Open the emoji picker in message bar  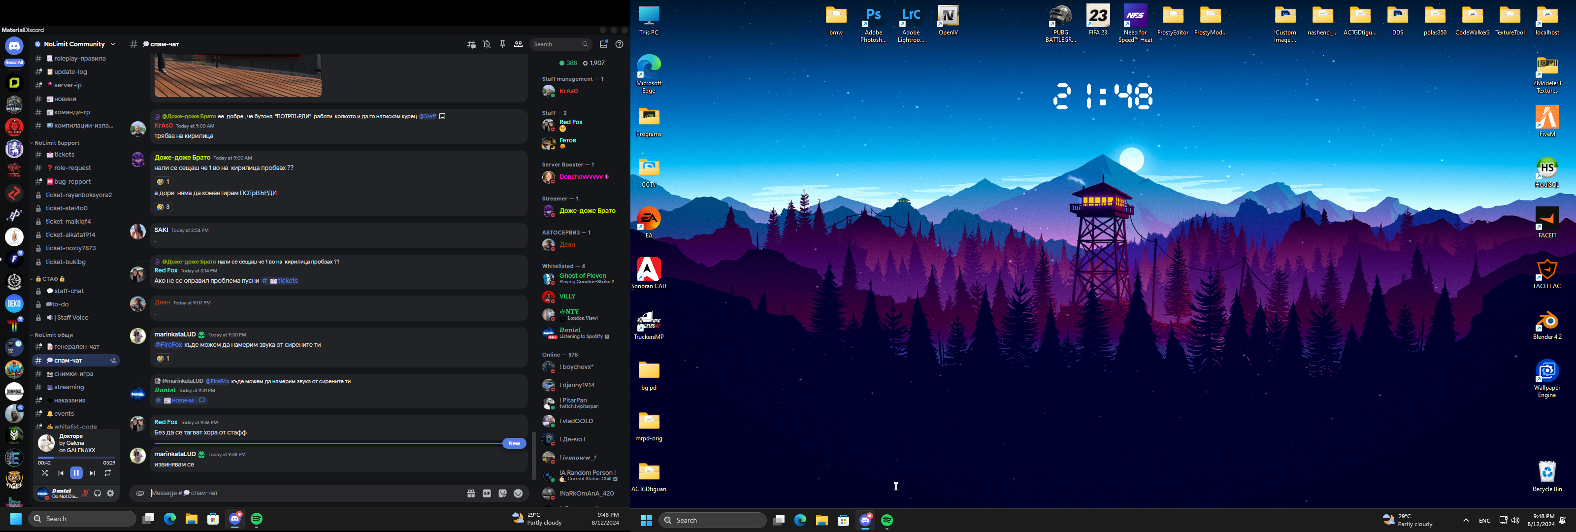tap(518, 494)
